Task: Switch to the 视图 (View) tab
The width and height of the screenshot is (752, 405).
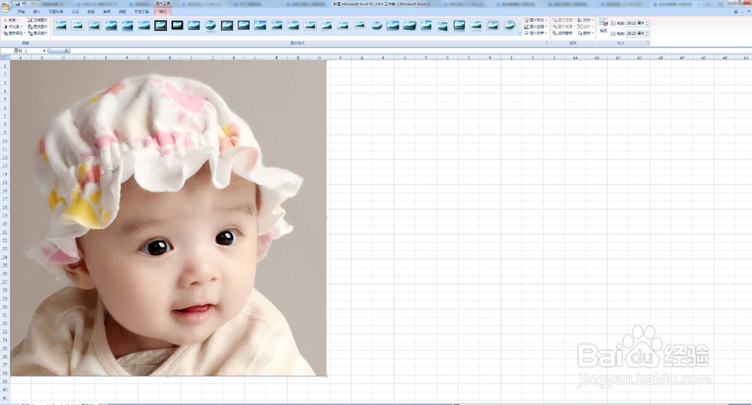Action: click(123, 11)
